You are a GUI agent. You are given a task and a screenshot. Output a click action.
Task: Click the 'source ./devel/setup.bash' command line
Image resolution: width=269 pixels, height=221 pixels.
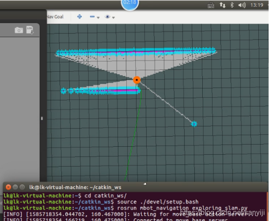point(158,202)
